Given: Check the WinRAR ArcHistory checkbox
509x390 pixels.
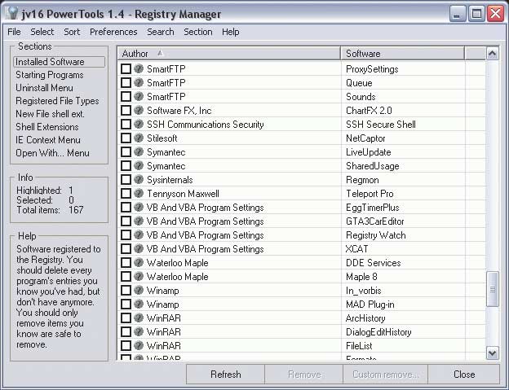Looking at the screenshot, I should (126, 318).
